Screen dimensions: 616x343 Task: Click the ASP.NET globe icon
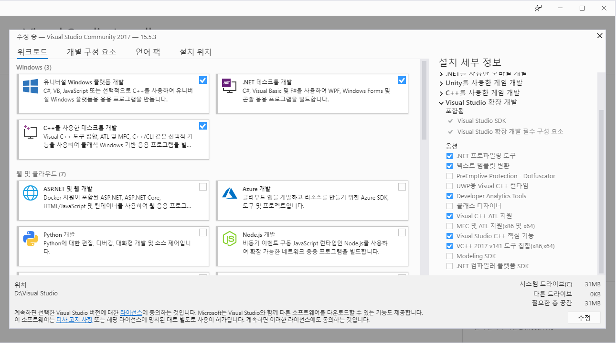click(31, 193)
